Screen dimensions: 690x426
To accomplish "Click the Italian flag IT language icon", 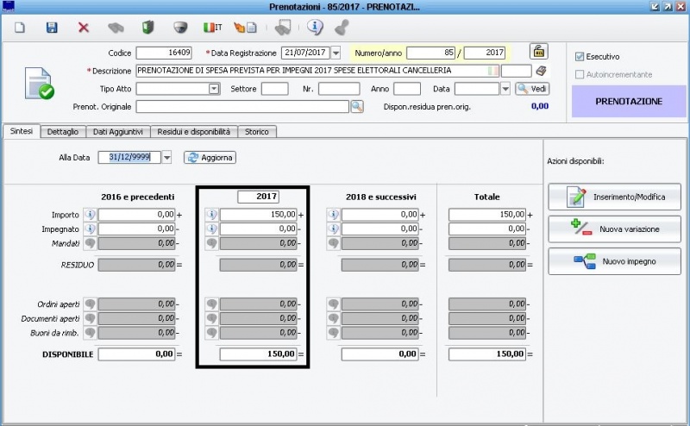I will point(210,28).
